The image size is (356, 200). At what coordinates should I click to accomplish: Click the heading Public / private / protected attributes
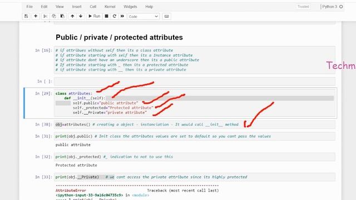pyautogui.click(x=119, y=37)
